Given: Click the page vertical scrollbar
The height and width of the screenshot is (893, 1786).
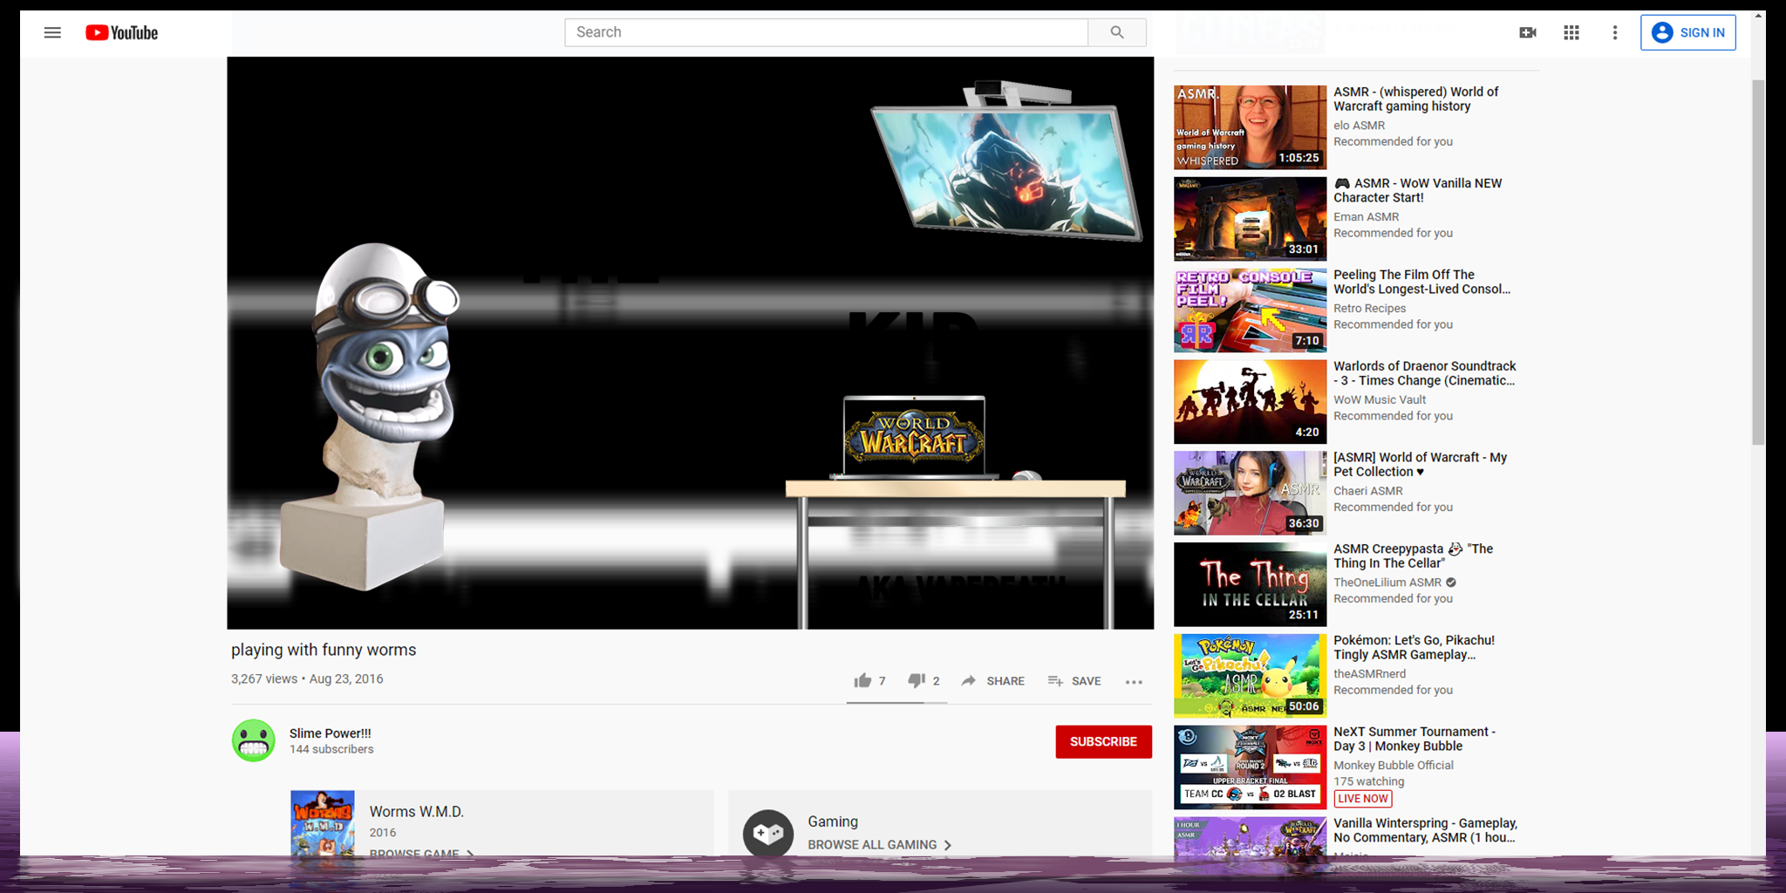Looking at the screenshot, I should (x=1758, y=262).
